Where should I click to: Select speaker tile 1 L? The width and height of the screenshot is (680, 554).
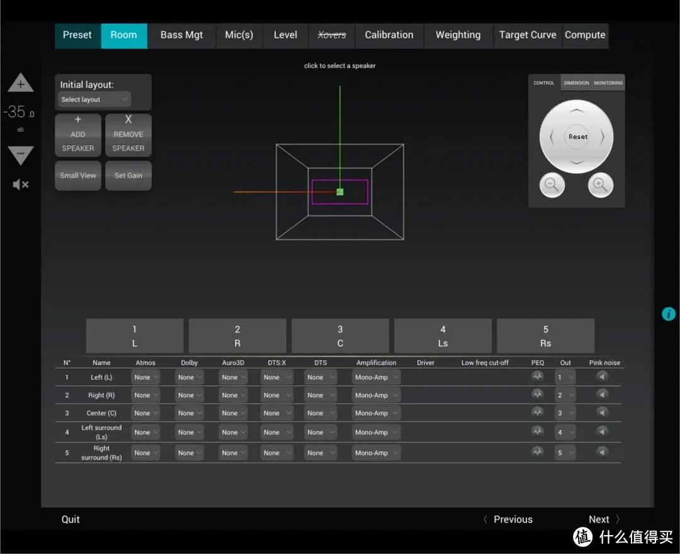tap(135, 336)
